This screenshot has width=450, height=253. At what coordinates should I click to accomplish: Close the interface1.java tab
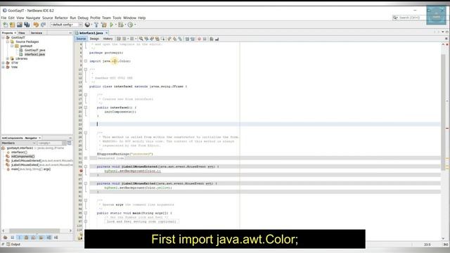[x=106, y=33]
